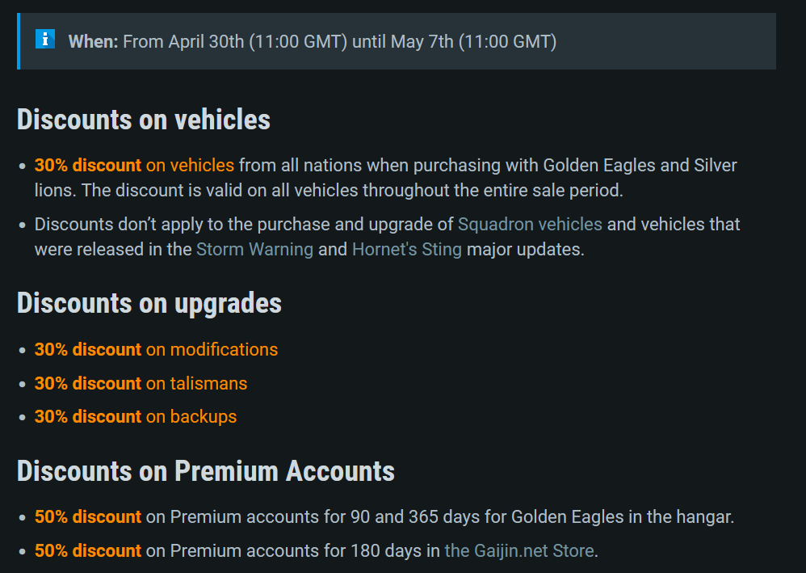Click 50% discount for 180 days accounts
Image resolution: width=806 pixels, height=573 pixels.
(88, 550)
